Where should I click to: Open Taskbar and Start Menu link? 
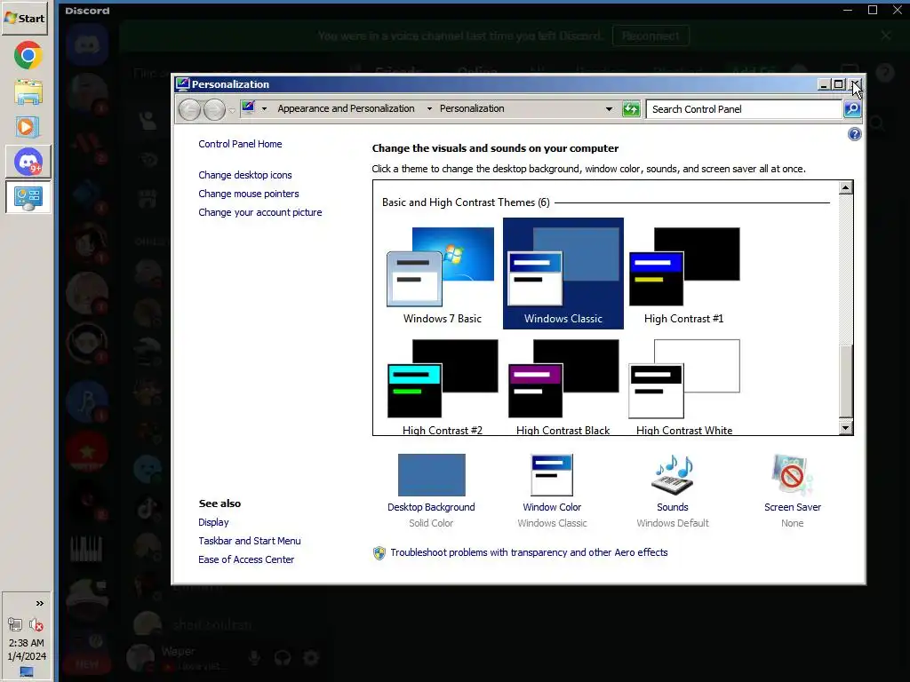(x=250, y=541)
